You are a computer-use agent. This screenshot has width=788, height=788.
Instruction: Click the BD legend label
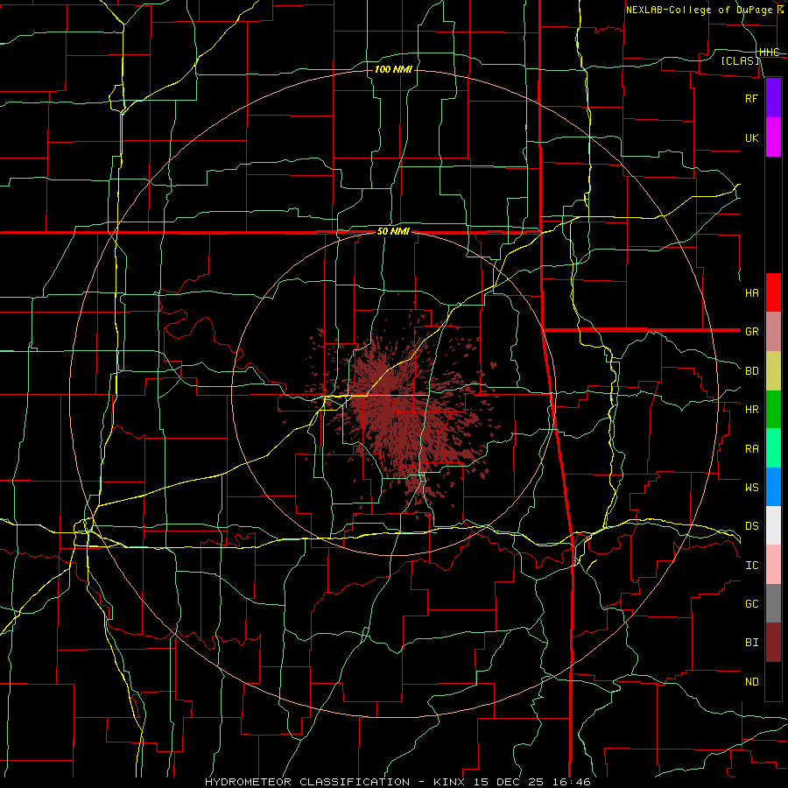[752, 371]
